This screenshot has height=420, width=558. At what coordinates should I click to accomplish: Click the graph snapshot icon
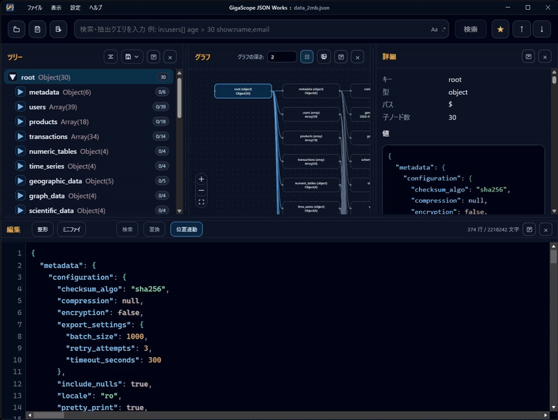[324, 57]
